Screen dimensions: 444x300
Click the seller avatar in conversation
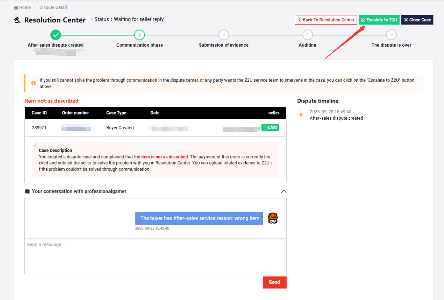tap(273, 218)
